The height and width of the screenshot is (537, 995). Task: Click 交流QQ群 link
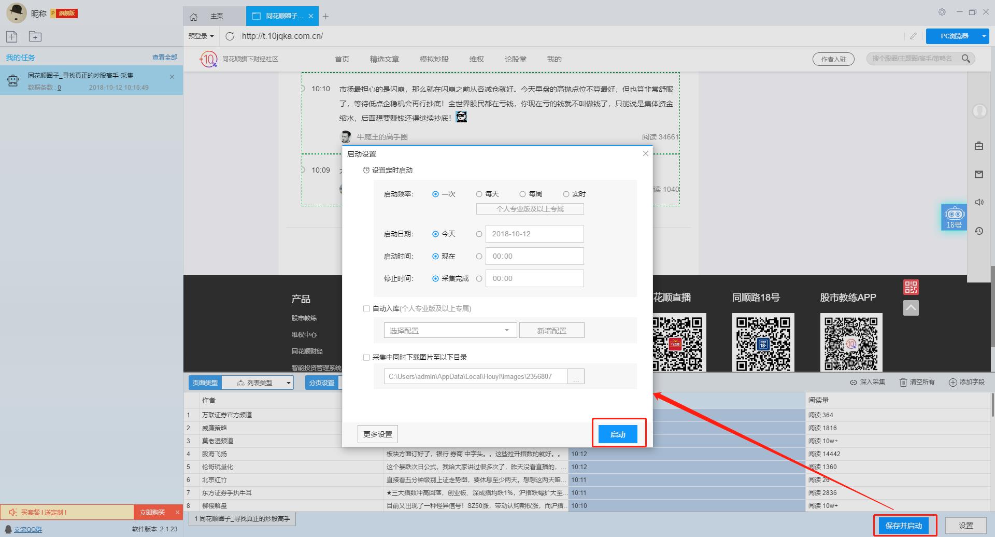pyautogui.click(x=28, y=529)
